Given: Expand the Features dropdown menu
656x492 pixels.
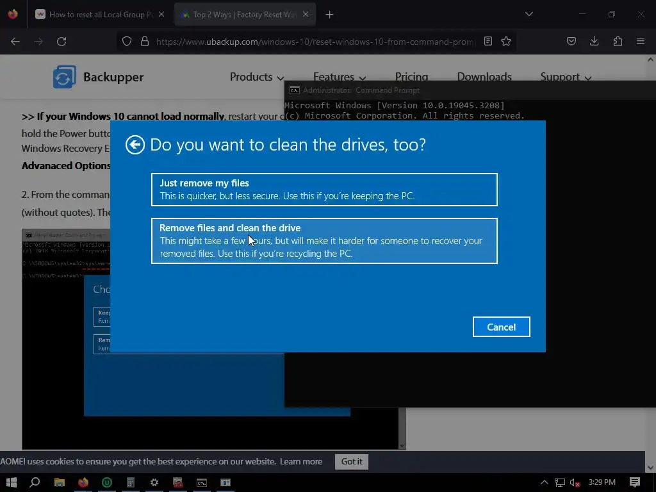Looking at the screenshot, I should (340, 77).
